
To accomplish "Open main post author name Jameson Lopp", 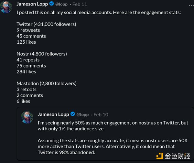I will tap(32, 4).
